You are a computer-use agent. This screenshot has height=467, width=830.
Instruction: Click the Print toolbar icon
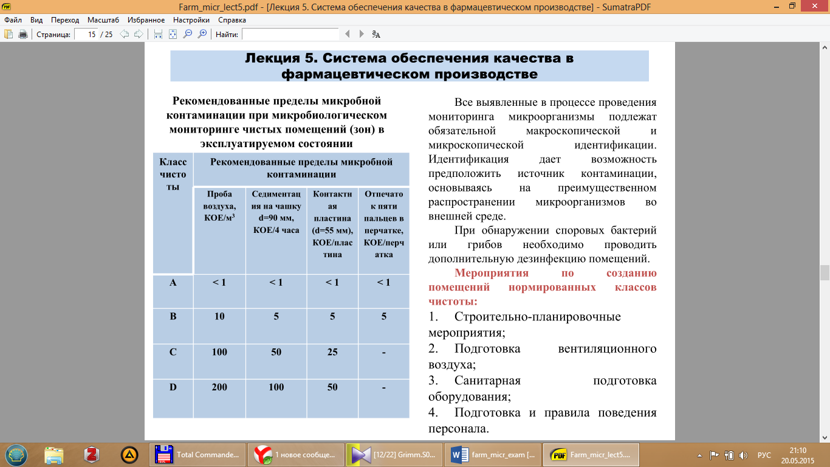pyautogui.click(x=23, y=34)
